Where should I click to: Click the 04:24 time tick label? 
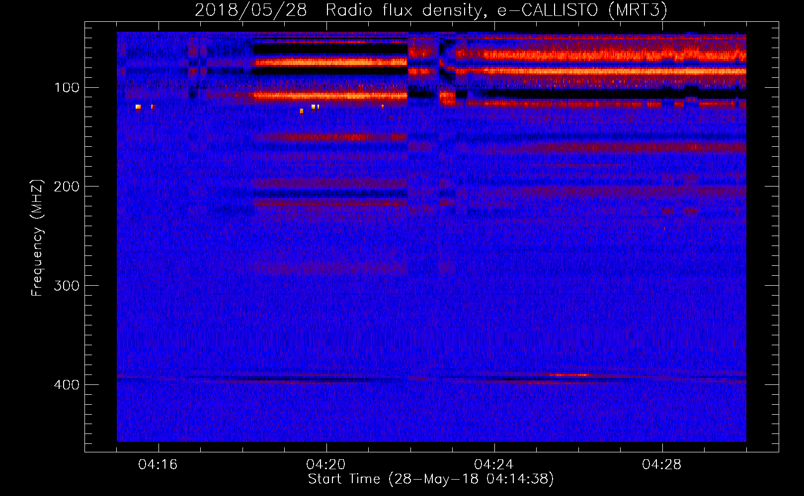tap(494, 465)
